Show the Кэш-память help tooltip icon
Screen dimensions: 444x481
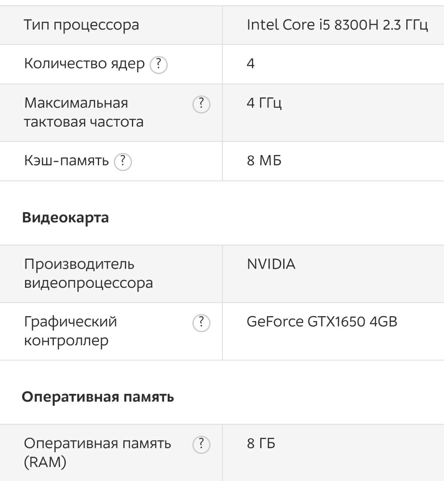tap(123, 162)
